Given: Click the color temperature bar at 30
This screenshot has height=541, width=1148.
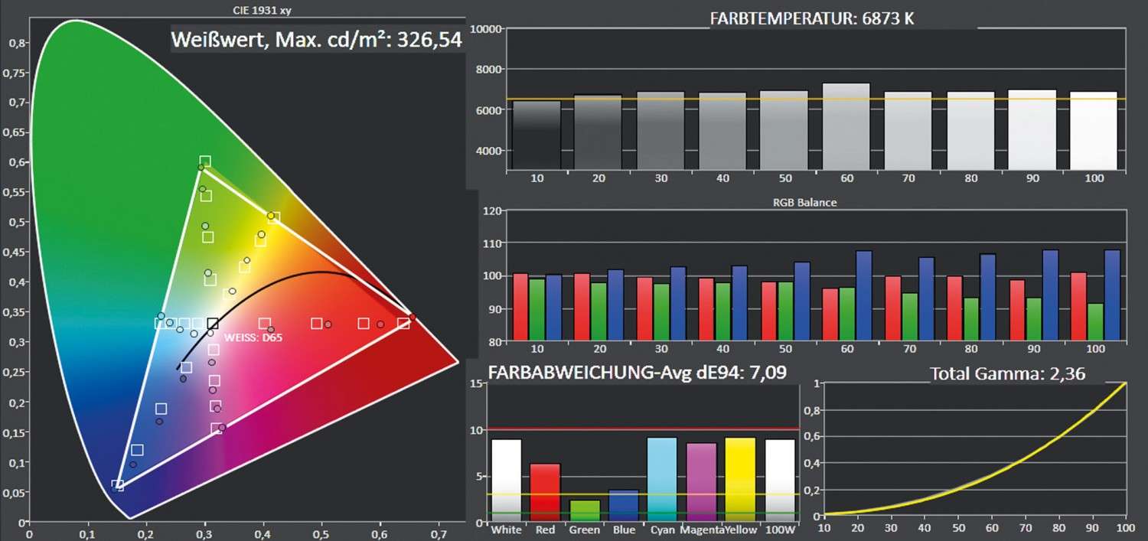Looking at the screenshot, I should [x=660, y=131].
